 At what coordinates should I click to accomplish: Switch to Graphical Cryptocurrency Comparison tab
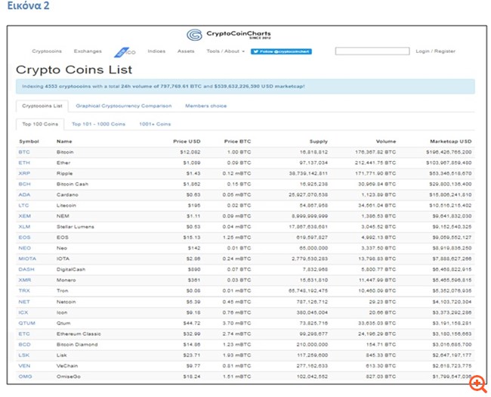tap(123, 106)
